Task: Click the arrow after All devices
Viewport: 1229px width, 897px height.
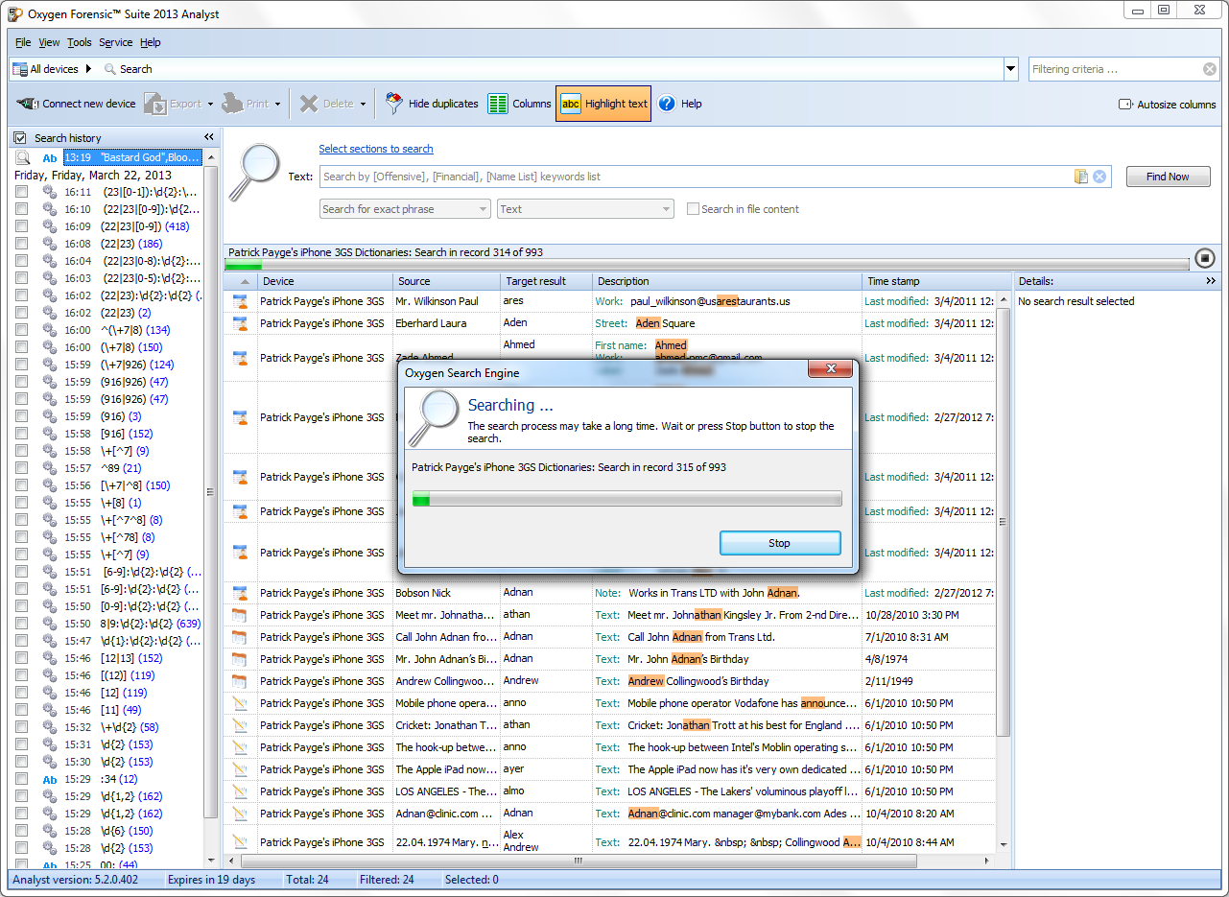Action: (88, 69)
